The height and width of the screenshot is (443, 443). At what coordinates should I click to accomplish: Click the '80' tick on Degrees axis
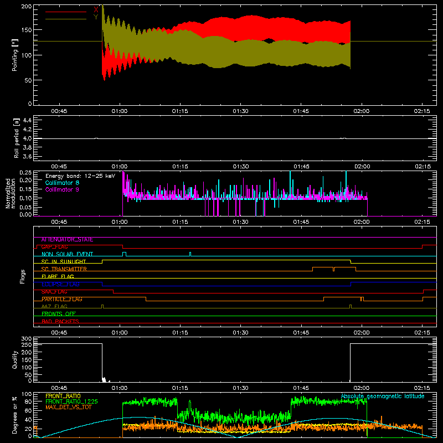(x=28, y=402)
